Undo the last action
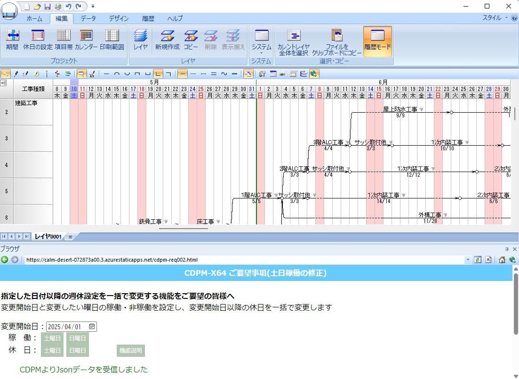The width and height of the screenshot is (519, 379). point(68,6)
